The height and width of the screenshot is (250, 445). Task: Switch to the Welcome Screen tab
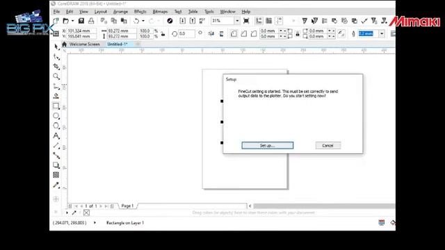84,44
